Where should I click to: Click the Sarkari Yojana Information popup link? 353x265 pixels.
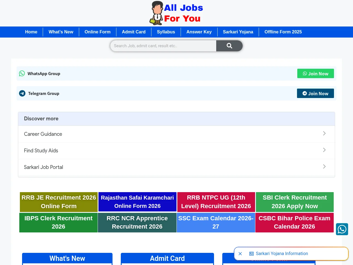(282, 254)
